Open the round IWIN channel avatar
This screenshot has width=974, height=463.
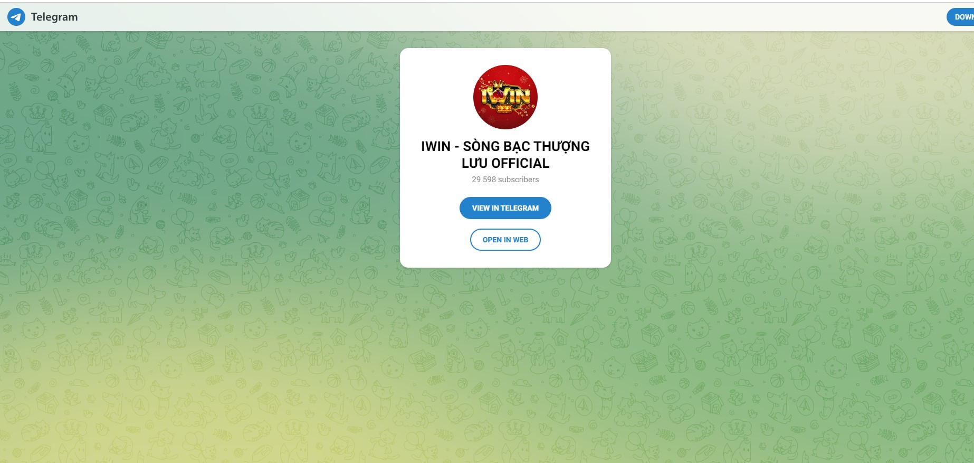pyautogui.click(x=505, y=97)
